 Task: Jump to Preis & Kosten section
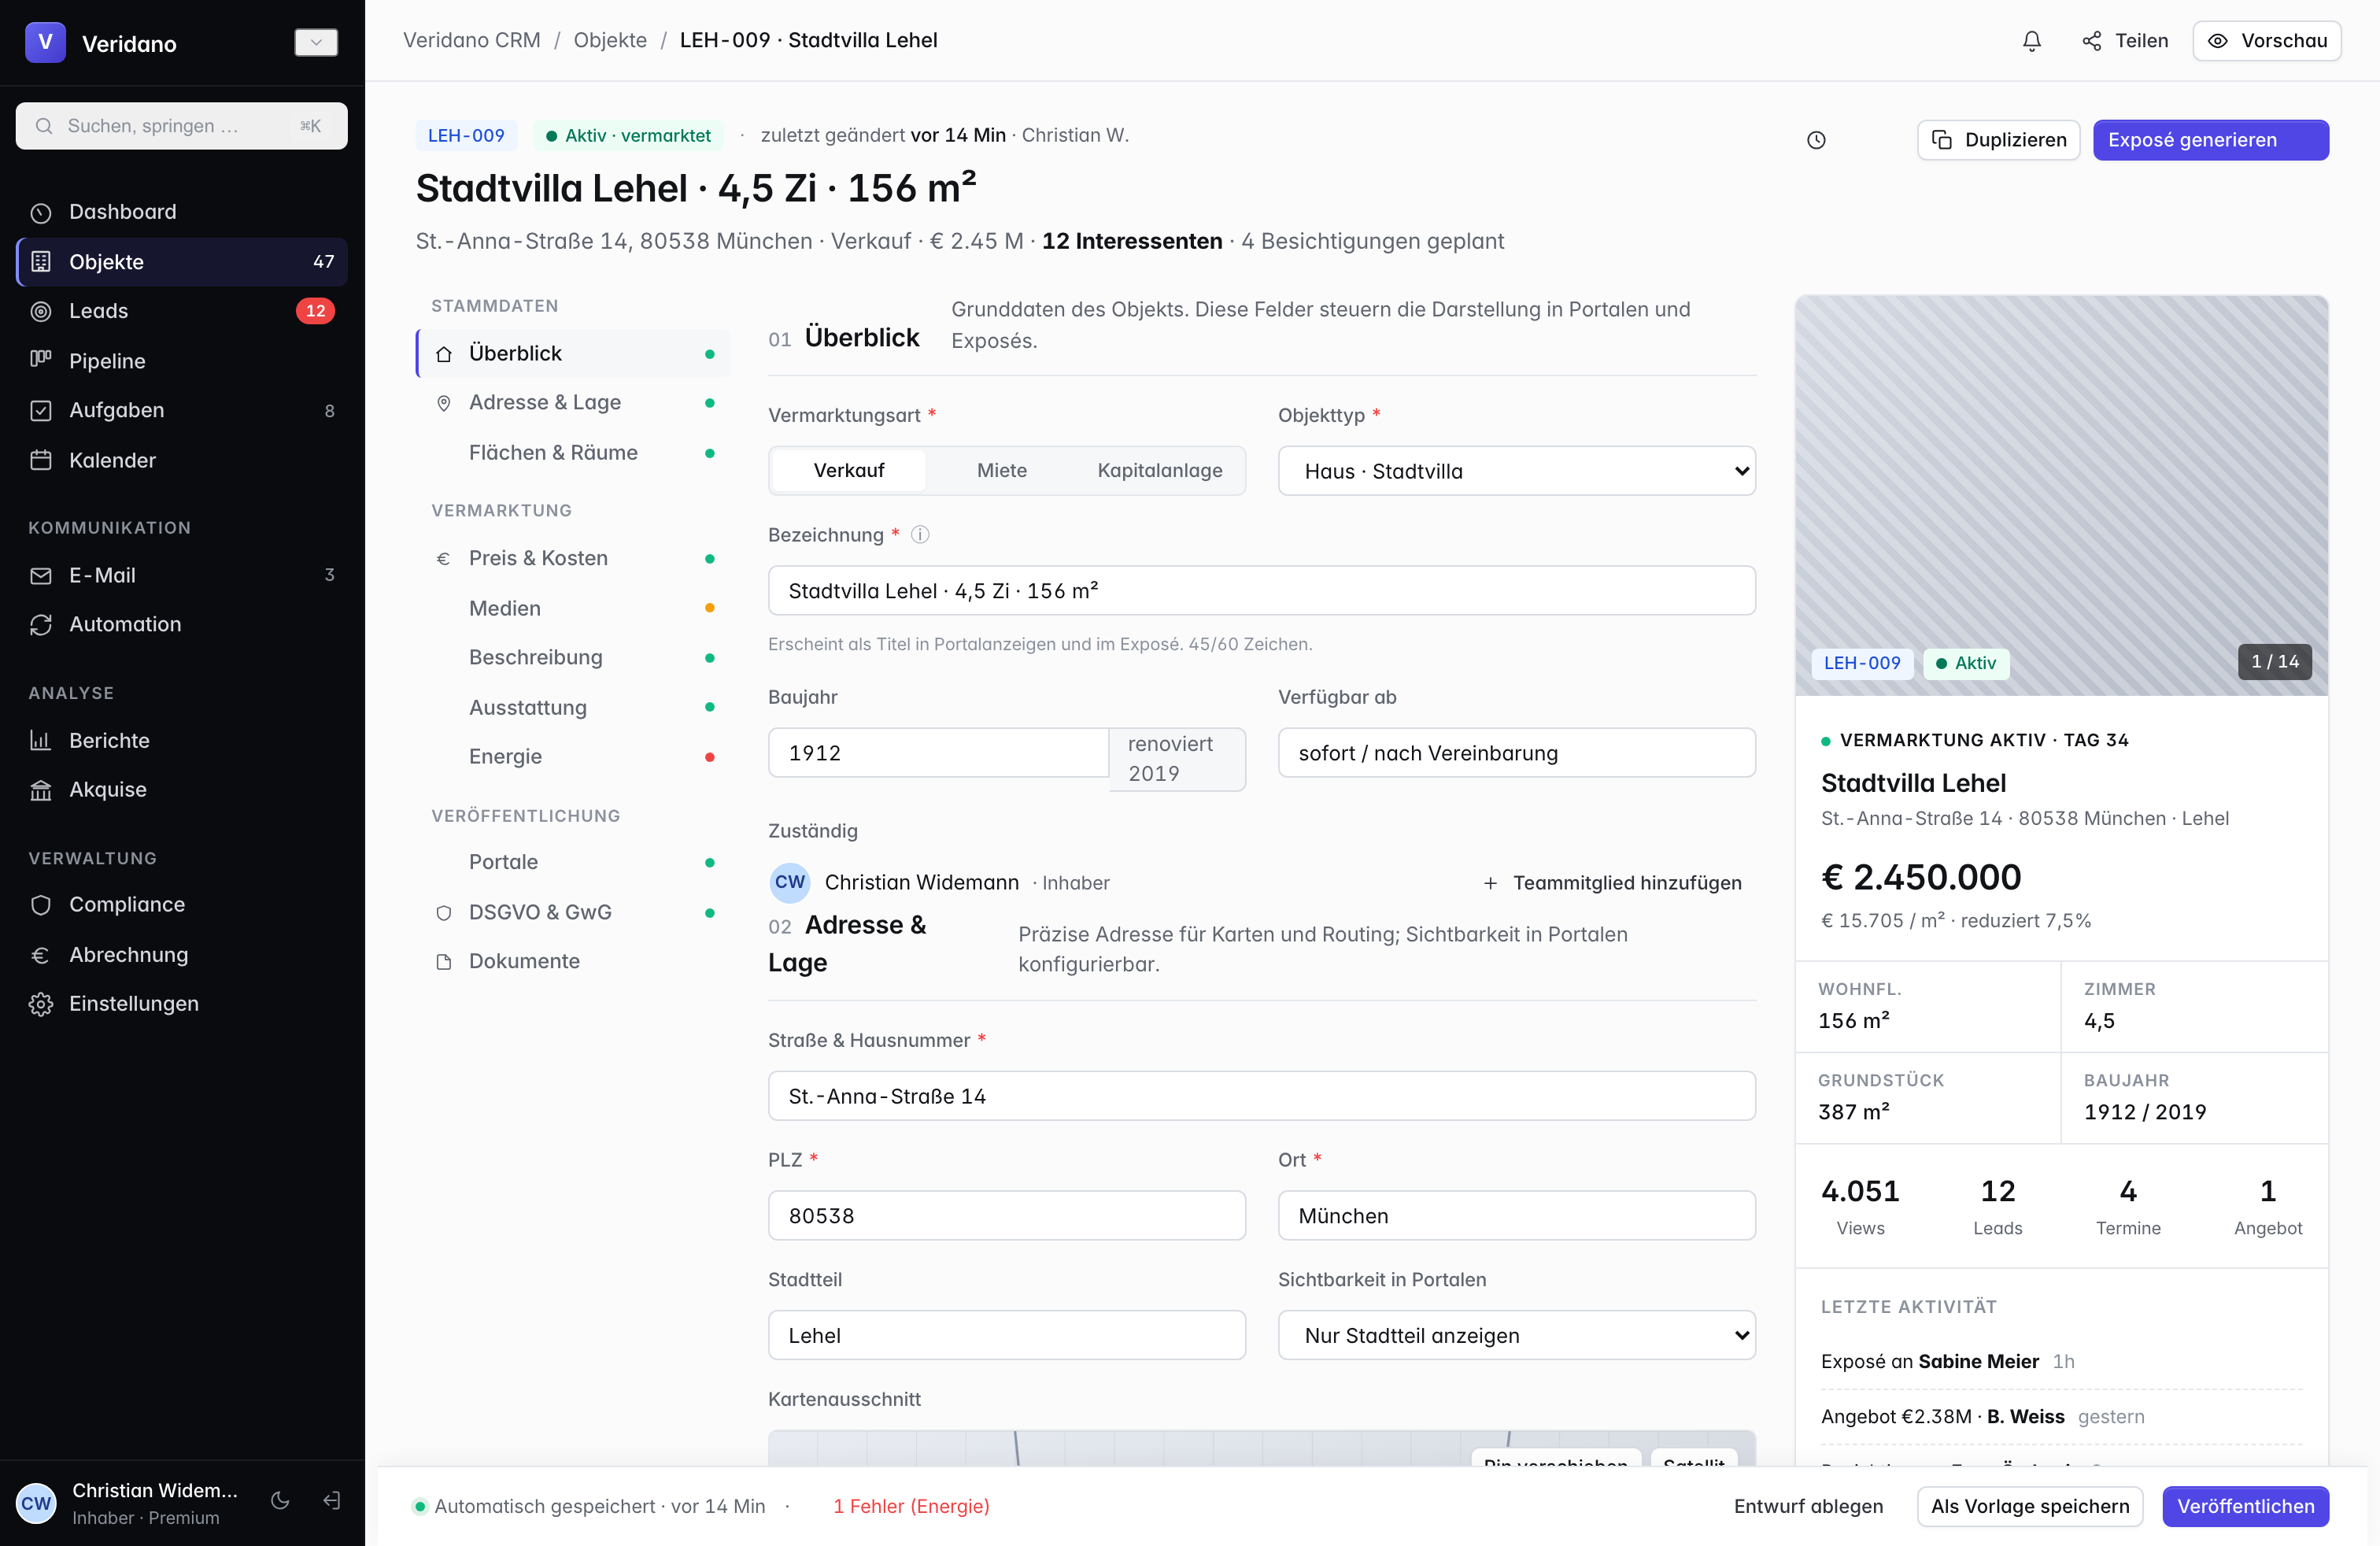pos(573,558)
